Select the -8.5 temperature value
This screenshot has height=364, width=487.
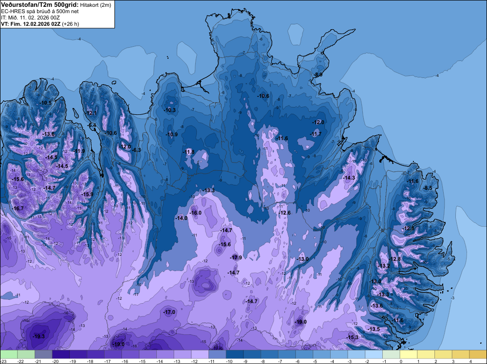tap(428, 188)
